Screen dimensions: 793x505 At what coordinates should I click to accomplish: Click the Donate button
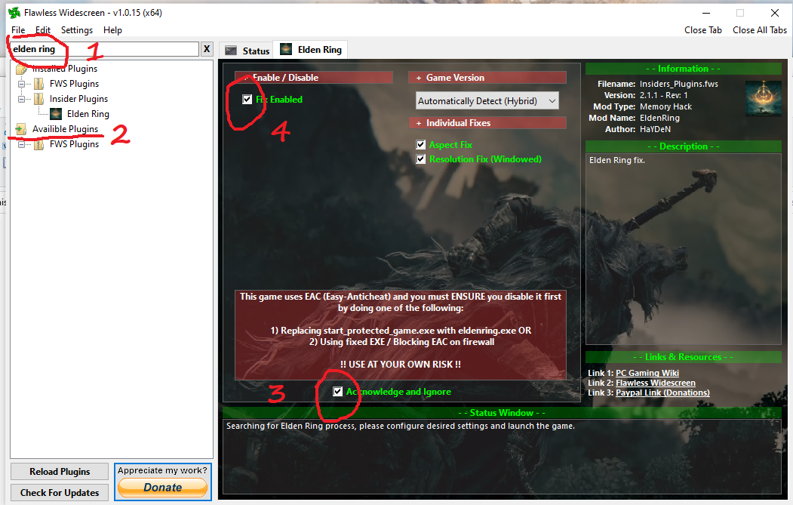[163, 488]
